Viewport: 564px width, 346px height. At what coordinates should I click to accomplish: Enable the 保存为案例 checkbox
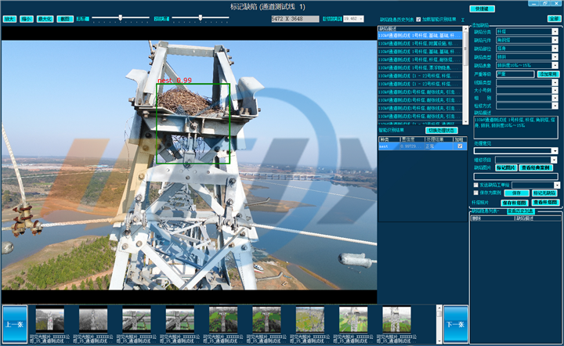[476, 193]
